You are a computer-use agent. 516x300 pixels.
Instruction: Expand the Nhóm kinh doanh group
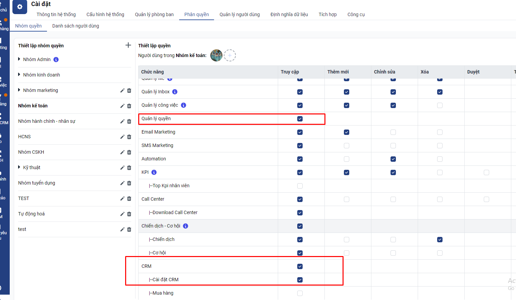19,74
